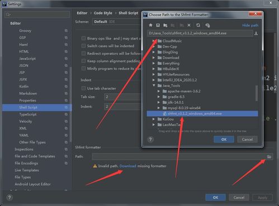Screen dimensions: 279x206
Task: Click the Download missing formatter link
Action: click(x=127, y=166)
